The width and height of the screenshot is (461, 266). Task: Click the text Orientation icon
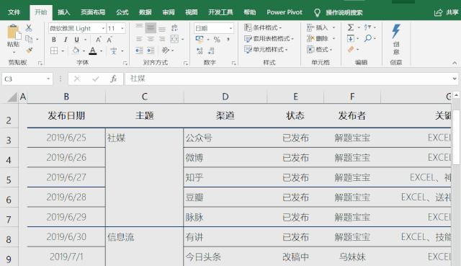[x=166, y=50]
